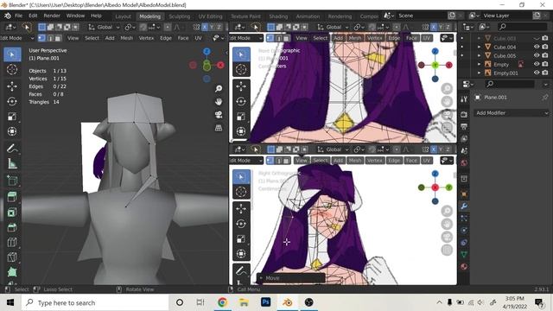Image resolution: width=553 pixels, height=311 pixels.
Task: Select the Cursor tool in left viewport
Action: [x=12, y=69]
